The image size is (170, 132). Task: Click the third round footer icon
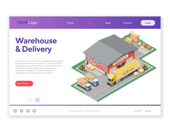coord(28,111)
